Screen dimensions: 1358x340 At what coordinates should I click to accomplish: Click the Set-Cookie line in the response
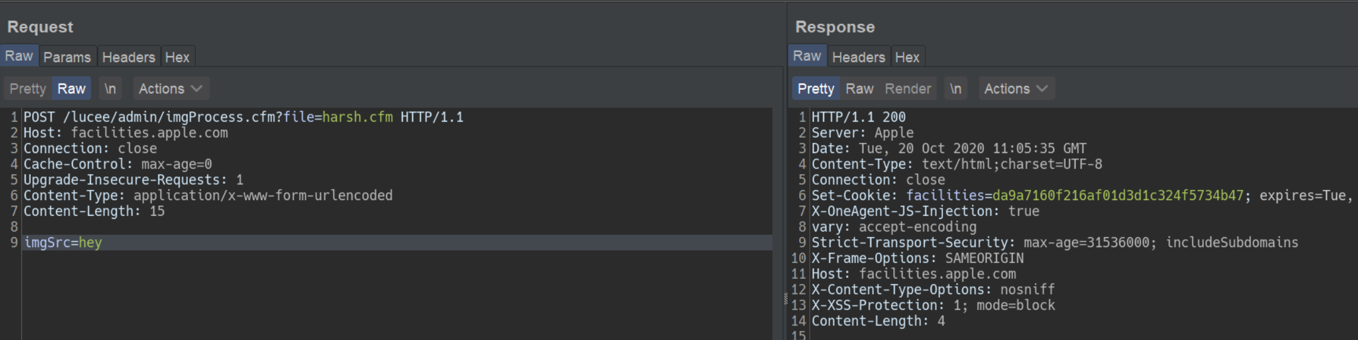click(x=1081, y=196)
